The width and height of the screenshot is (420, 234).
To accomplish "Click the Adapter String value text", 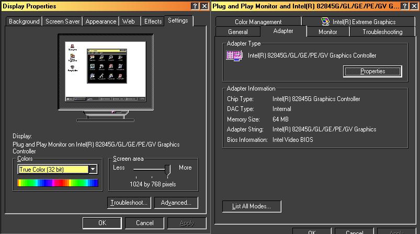I will click(324, 129).
